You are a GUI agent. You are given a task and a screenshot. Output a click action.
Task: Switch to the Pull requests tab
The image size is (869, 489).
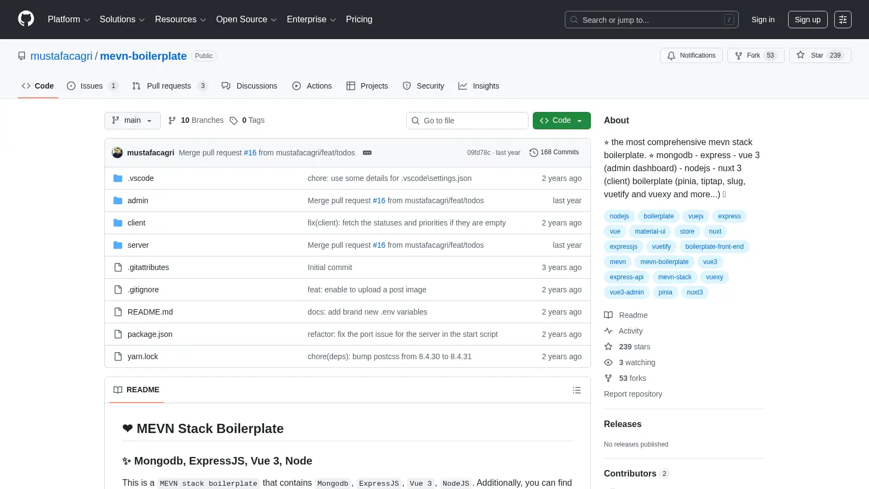click(x=169, y=86)
